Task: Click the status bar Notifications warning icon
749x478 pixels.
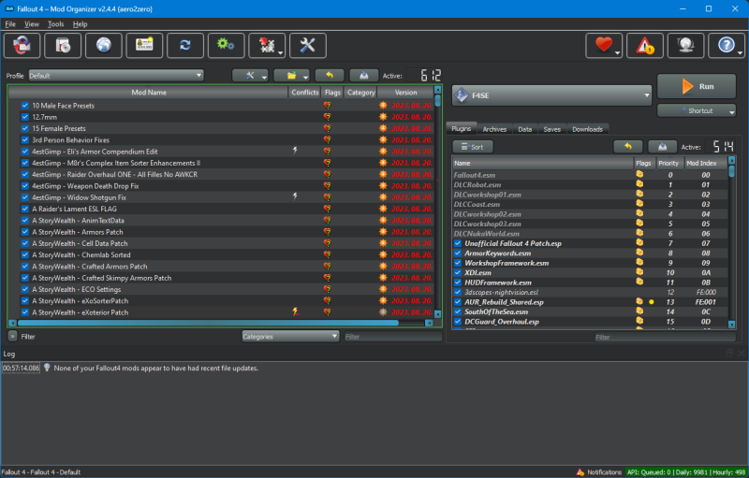Action: click(580, 472)
